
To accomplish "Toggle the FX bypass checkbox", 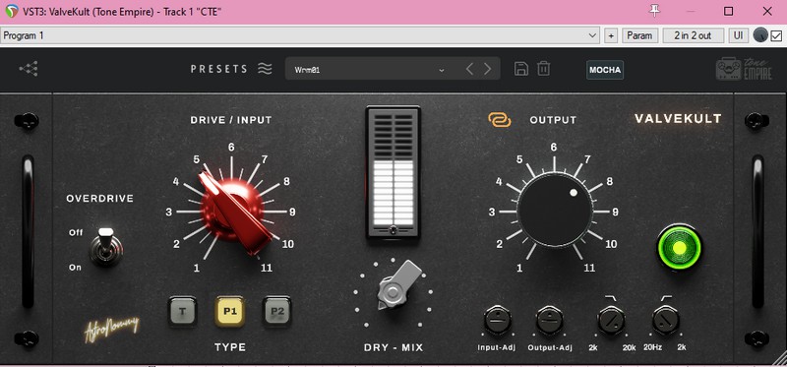I will tap(776, 35).
